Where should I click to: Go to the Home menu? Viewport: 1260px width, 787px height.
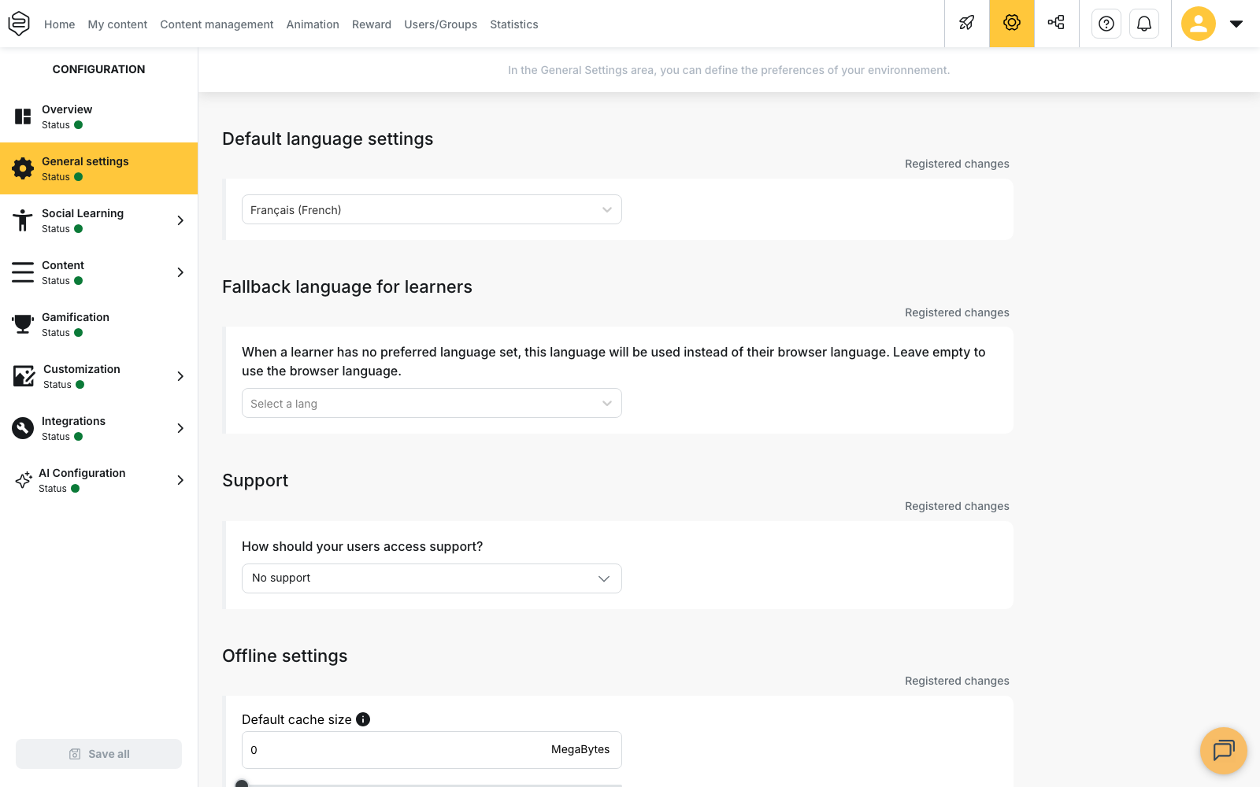coord(60,24)
